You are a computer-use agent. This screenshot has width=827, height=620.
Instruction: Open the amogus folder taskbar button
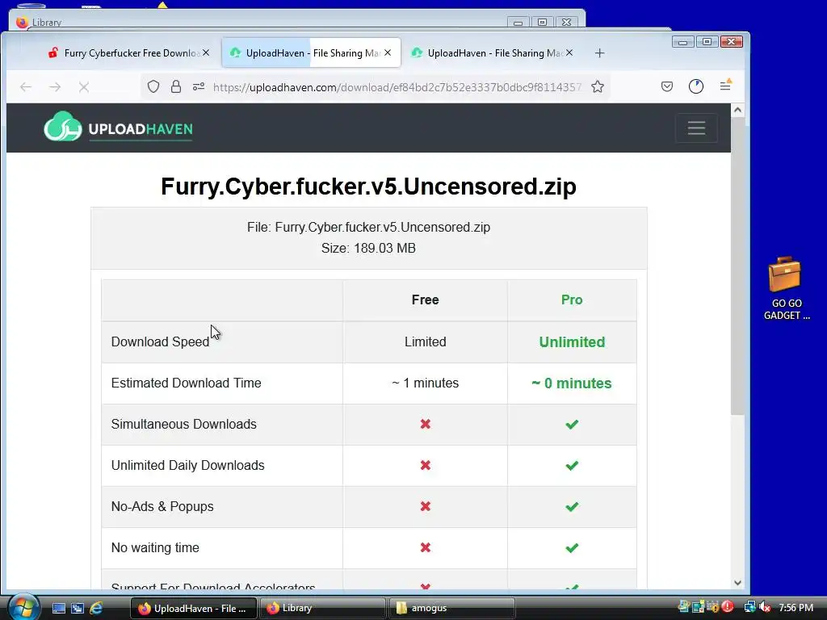click(451, 608)
